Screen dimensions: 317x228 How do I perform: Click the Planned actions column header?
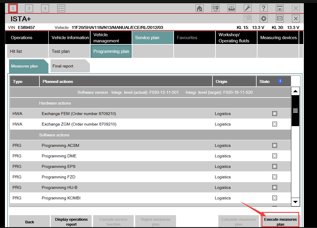tap(126, 81)
